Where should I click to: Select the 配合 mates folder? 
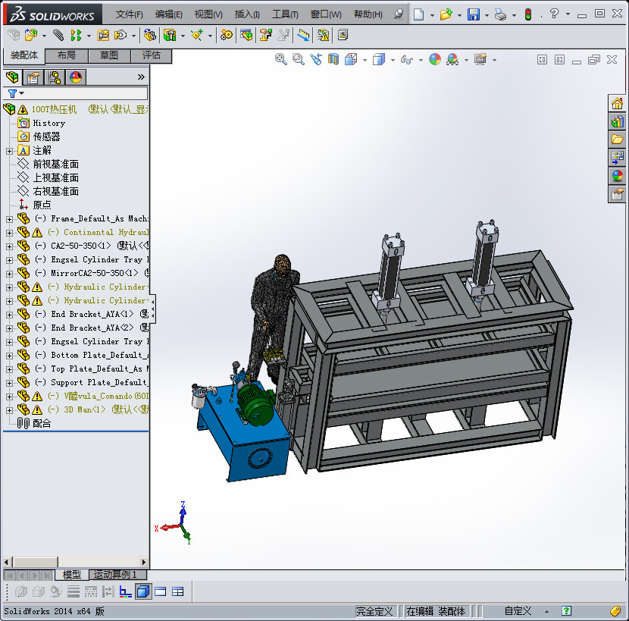click(42, 424)
